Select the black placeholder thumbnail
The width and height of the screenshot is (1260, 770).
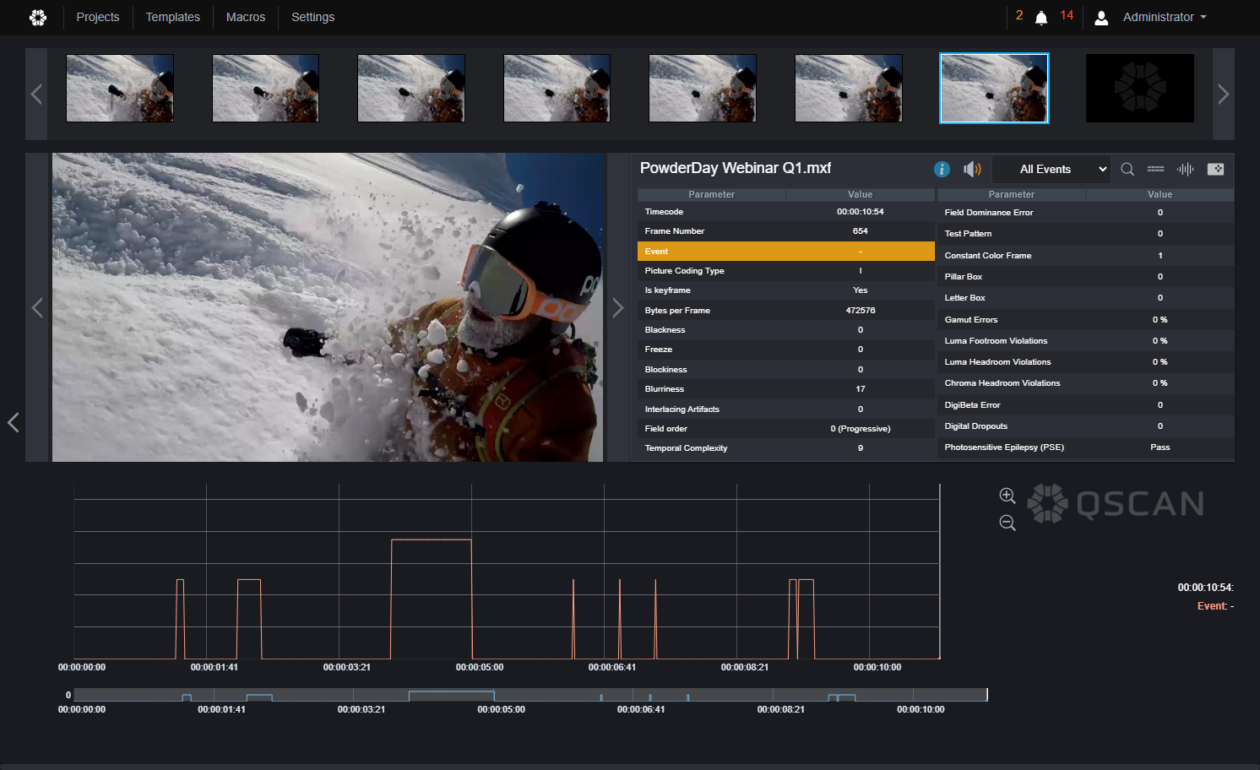pos(1140,89)
